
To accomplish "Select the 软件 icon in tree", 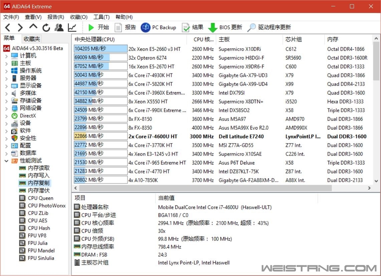I will point(15,131).
